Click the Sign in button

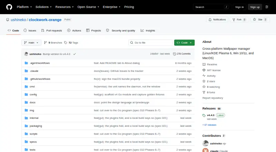239,7
